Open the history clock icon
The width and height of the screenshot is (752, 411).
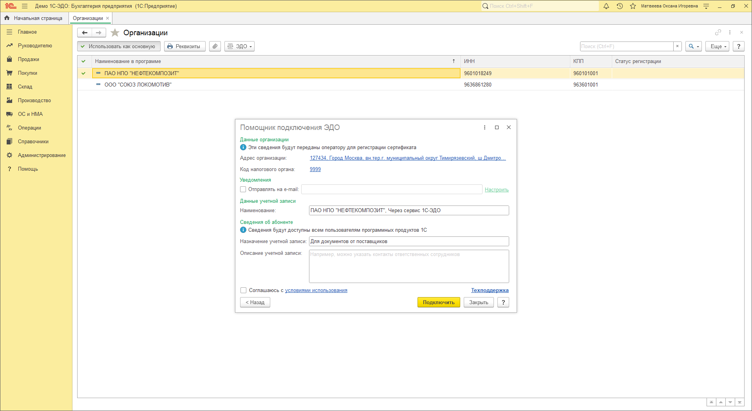coord(620,6)
